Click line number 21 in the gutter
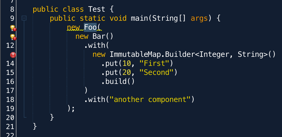Image resolution: width=282 pixels, height=137 pixels. click(x=10, y=127)
